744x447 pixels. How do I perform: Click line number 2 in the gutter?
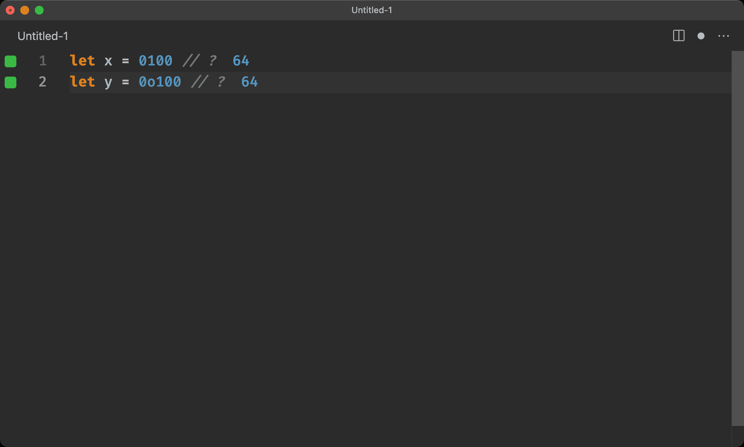pos(43,82)
